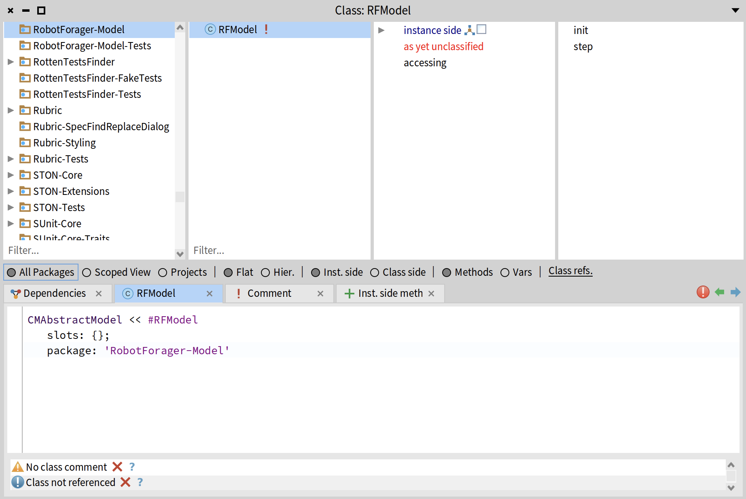Viewport: 746px width, 499px height.
Task: Click the red error alert icon
Action: (x=703, y=292)
